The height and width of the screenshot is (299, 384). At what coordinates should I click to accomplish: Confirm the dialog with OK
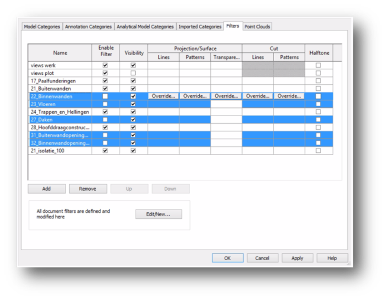pos(228,258)
